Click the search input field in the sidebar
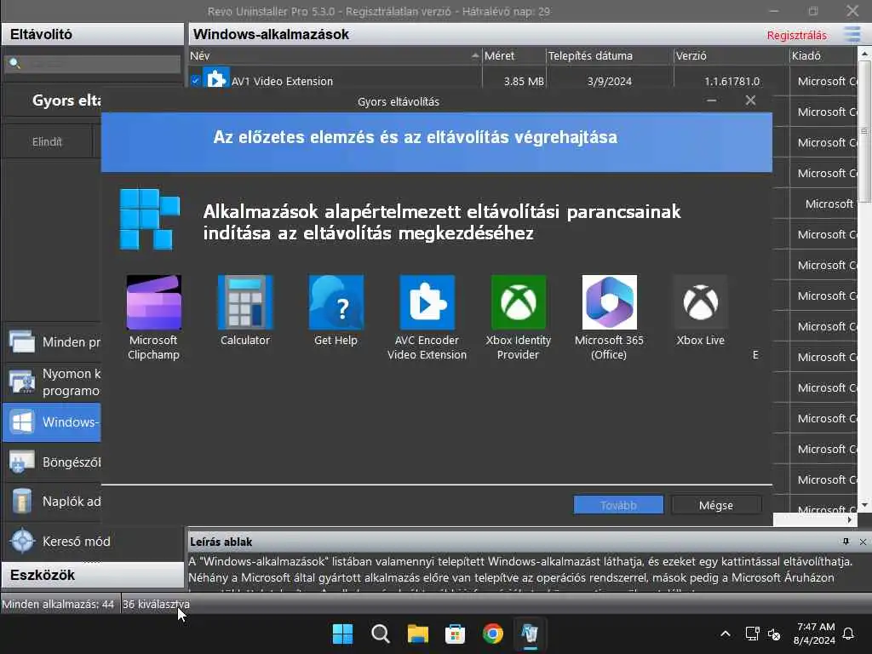872x654 pixels. [x=92, y=64]
